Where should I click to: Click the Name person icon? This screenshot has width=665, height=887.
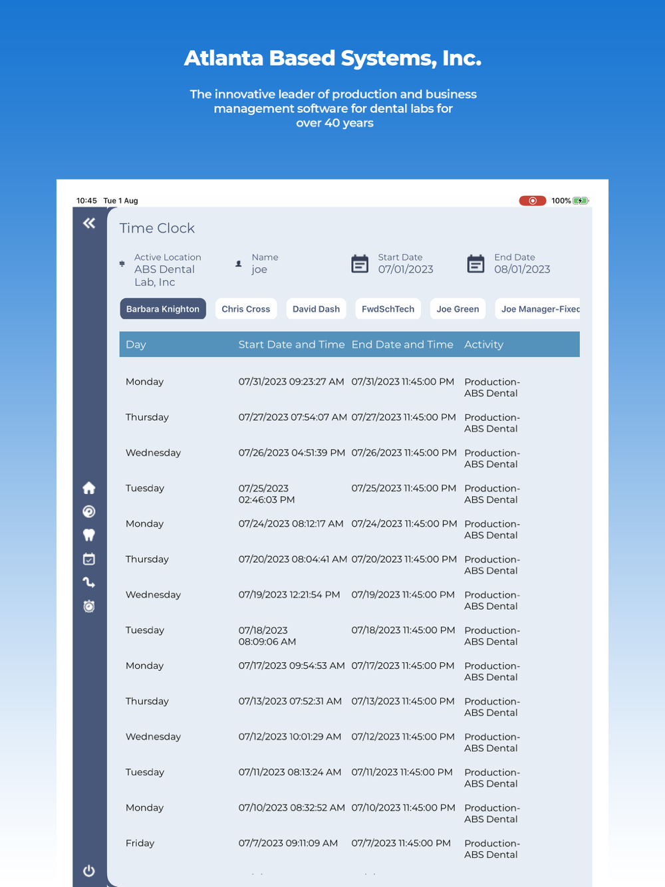[239, 264]
